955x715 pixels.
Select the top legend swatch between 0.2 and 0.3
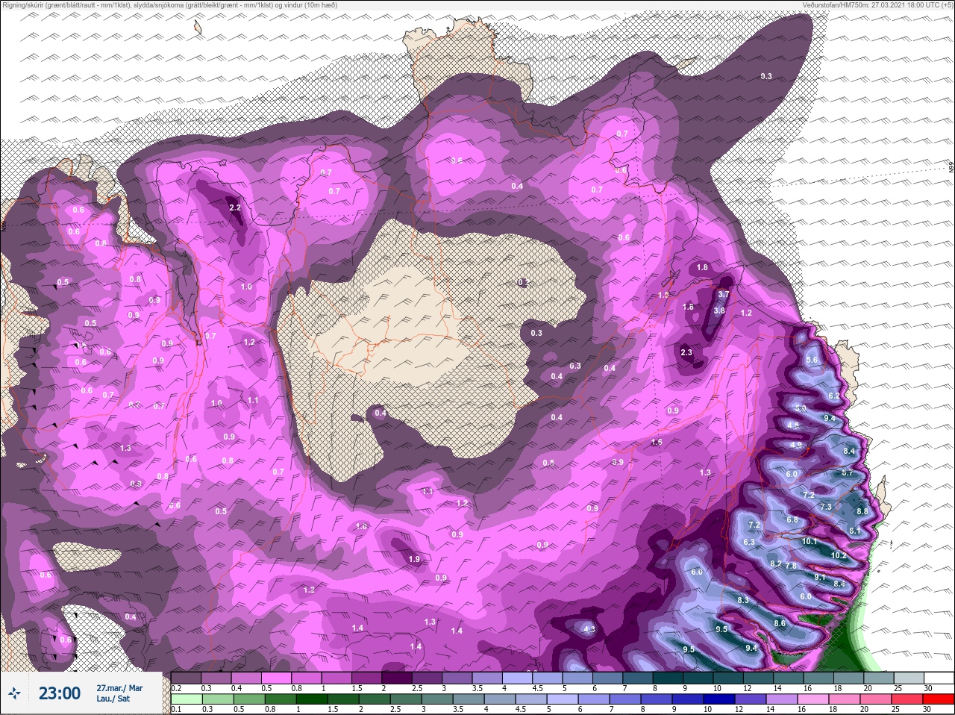(x=187, y=678)
